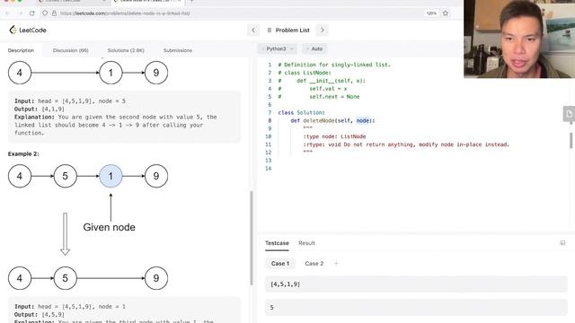Image resolution: width=575 pixels, height=323 pixels.
Task: Click the tracking shield icon
Action: (45, 13)
